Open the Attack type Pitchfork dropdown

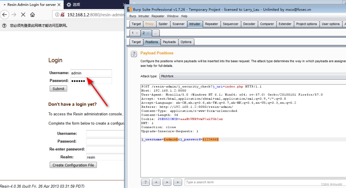tap(253, 76)
